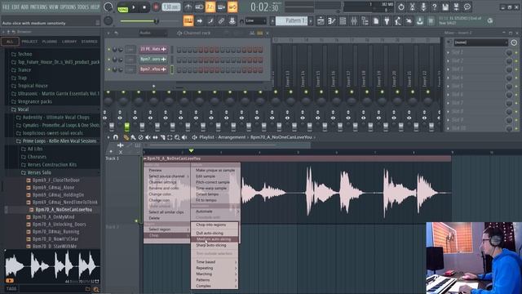
Task: Click the speech bubble info icon
Action: 467,7
